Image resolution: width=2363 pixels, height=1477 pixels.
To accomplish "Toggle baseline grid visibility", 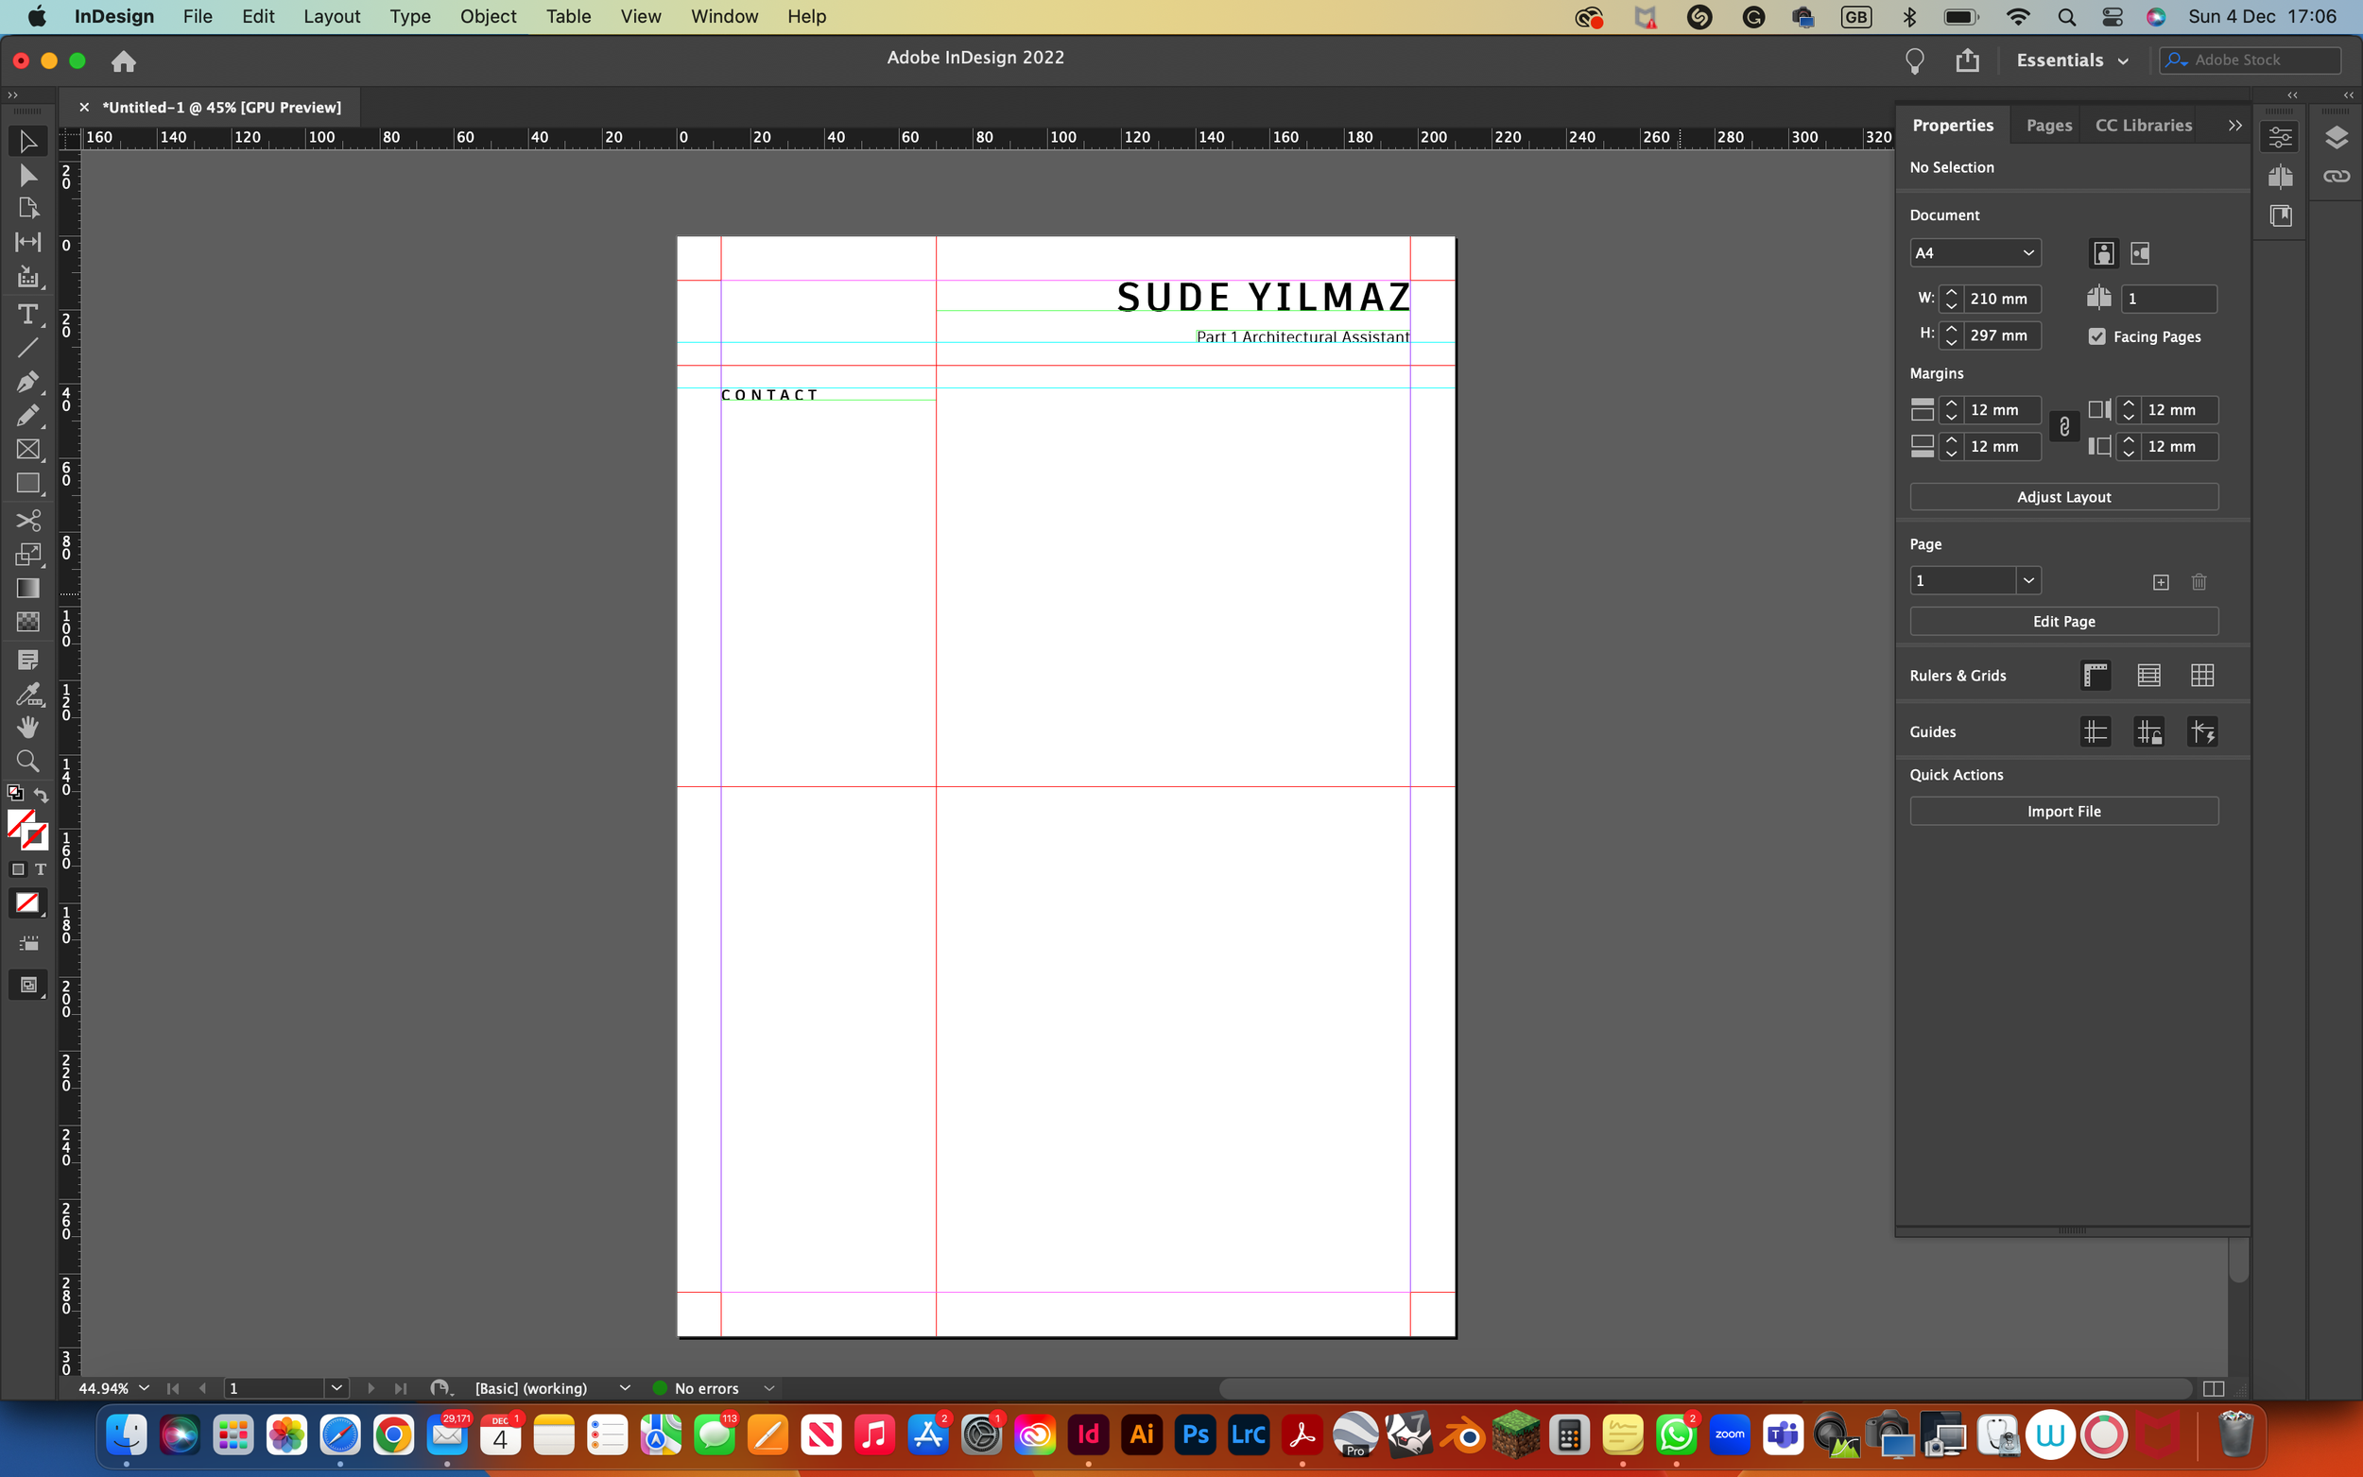I will [x=2148, y=675].
